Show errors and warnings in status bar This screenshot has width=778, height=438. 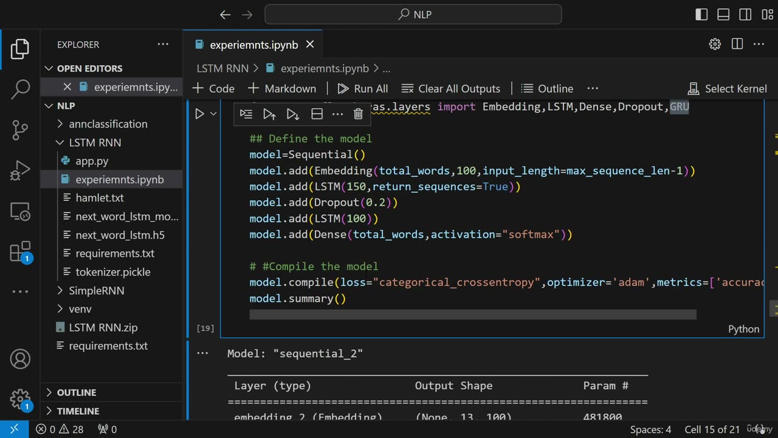point(60,429)
